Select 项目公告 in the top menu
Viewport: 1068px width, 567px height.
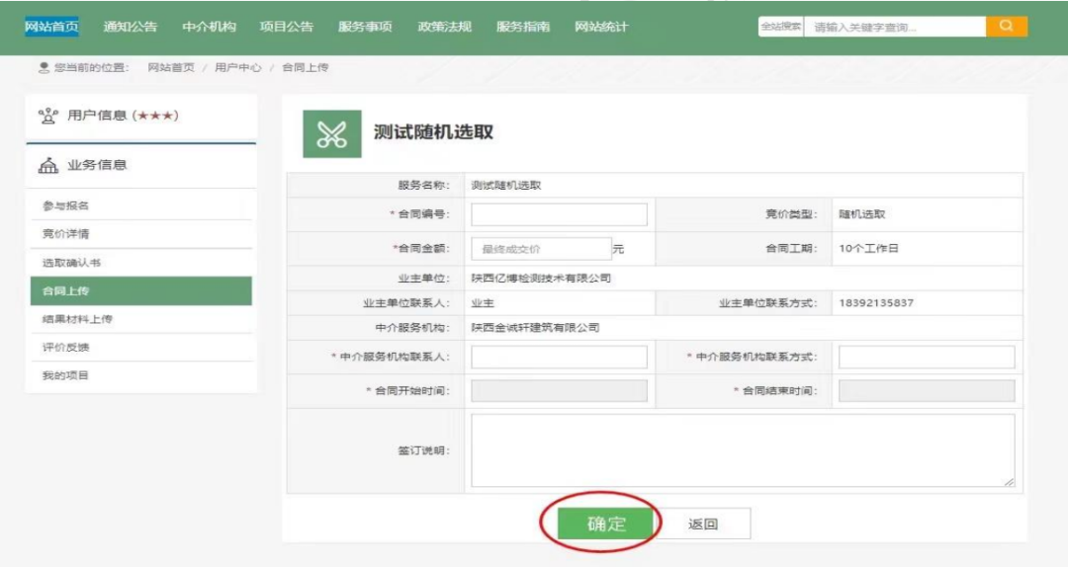pyautogui.click(x=287, y=28)
